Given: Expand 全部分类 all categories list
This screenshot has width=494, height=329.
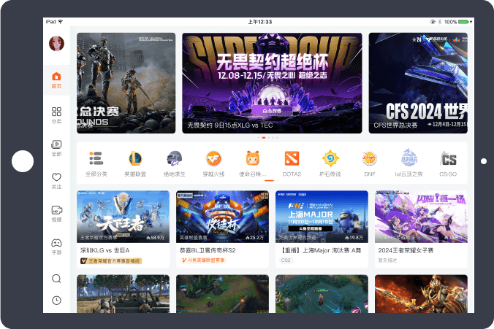Looking at the screenshot, I should click(x=96, y=163).
